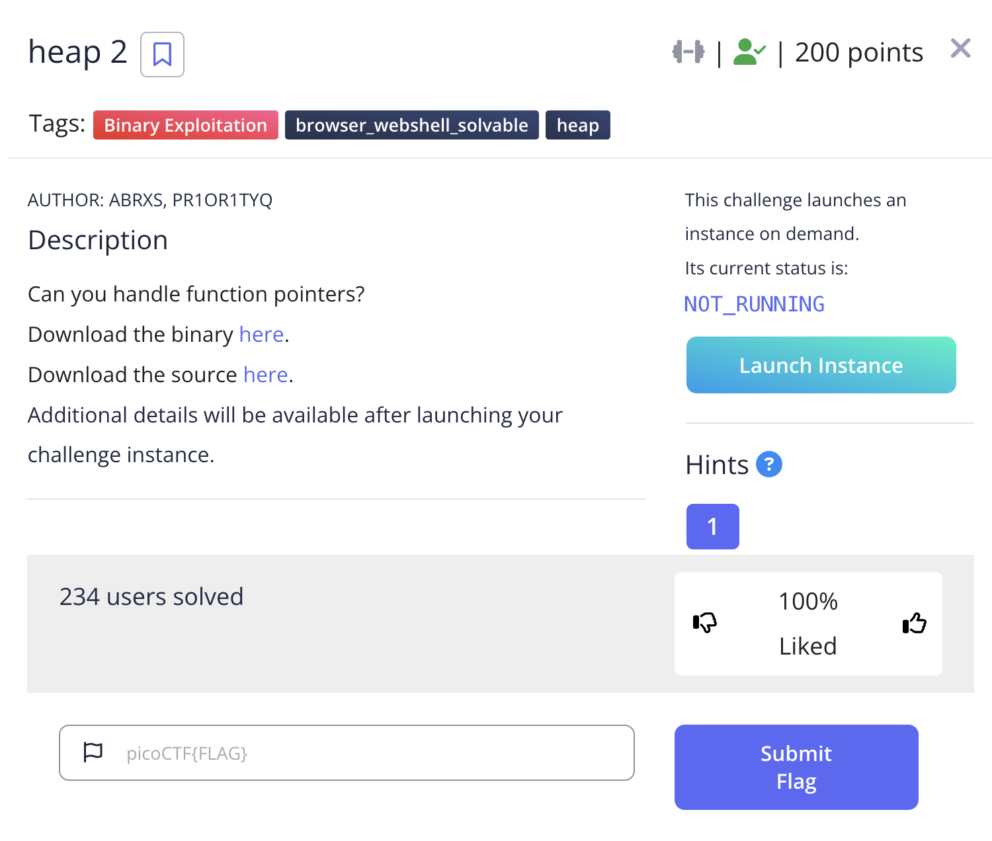Bookmark the heap 2 challenge
This screenshot has height=841, width=992.
coord(162,54)
